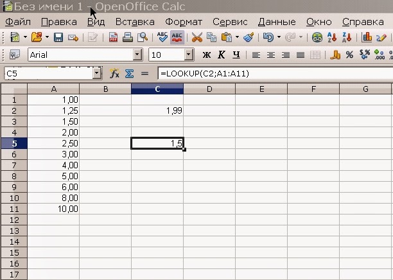
Task: Open the Данные menu
Action: tap(277, 22)
